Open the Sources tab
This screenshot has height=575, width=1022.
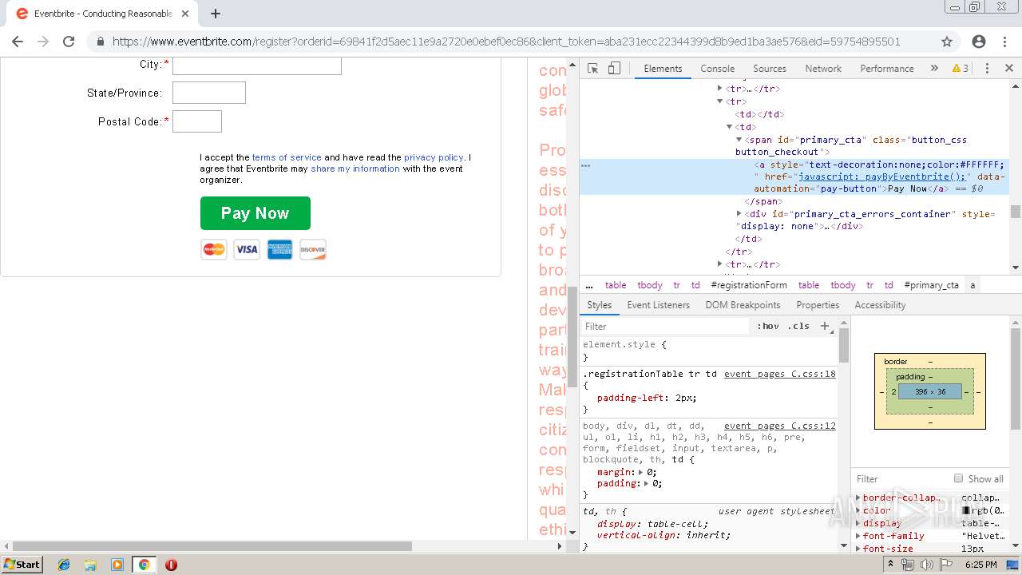pyautogui.click(x=770, y=69)
